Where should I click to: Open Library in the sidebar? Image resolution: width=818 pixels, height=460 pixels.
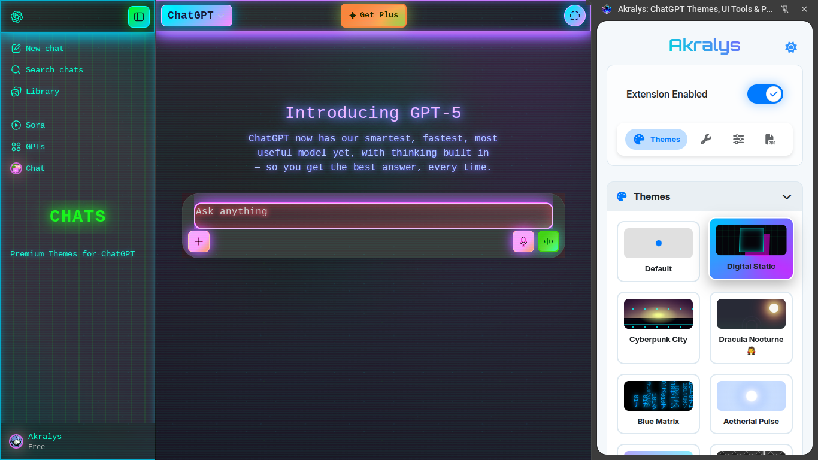point(78,92)
